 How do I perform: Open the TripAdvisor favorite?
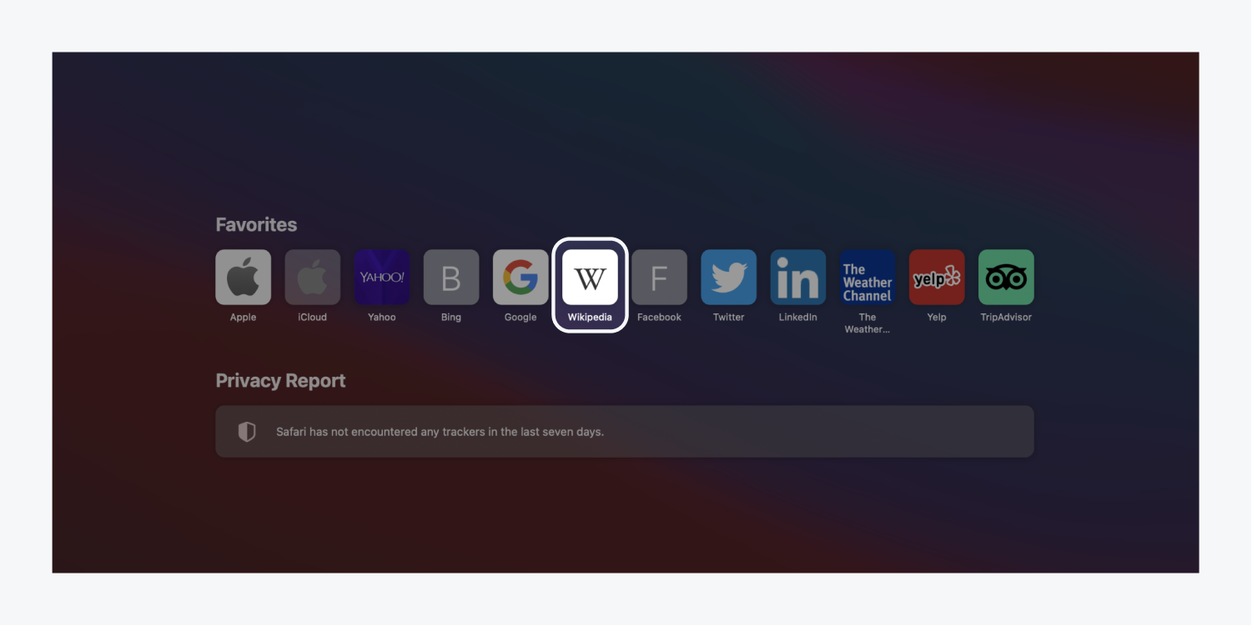[x=1006, y=277]
